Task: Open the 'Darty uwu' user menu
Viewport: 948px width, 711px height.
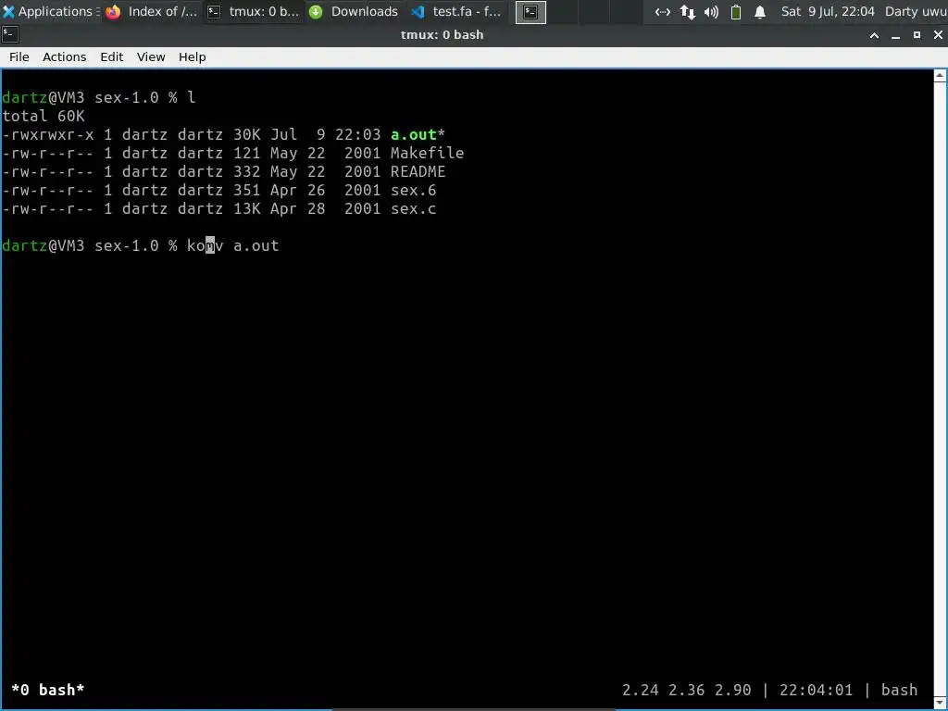Action: tap(916, 11)
